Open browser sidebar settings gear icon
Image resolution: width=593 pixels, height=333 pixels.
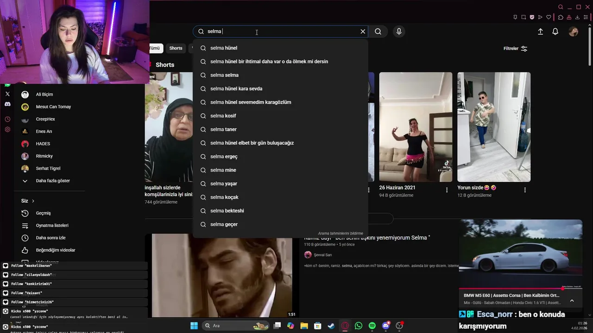pyautogui.click(x=7, y=129)
